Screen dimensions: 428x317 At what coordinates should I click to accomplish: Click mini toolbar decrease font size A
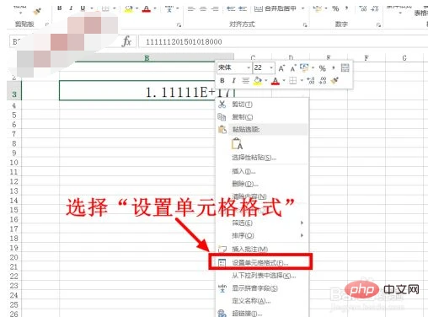point(293,68)
